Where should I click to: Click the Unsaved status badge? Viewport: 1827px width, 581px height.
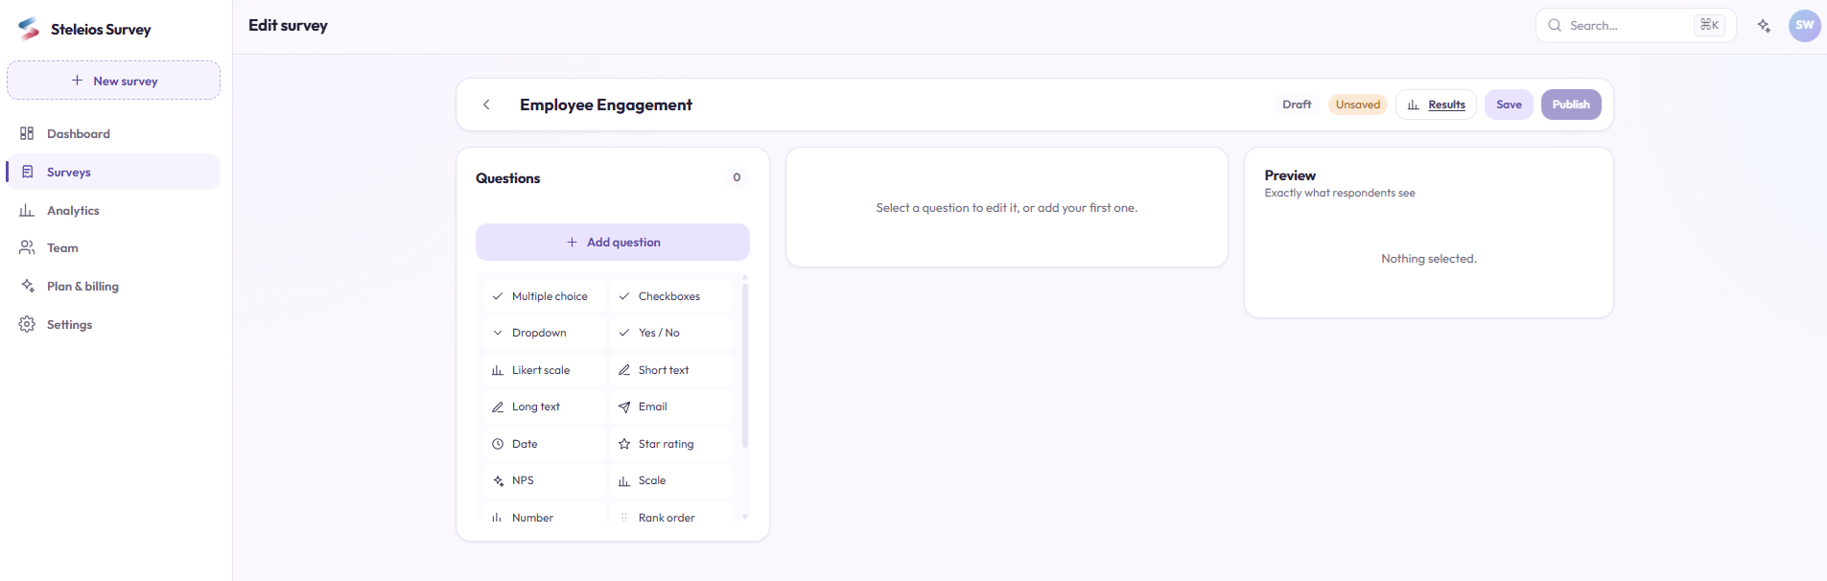[x=1358, y=105]
